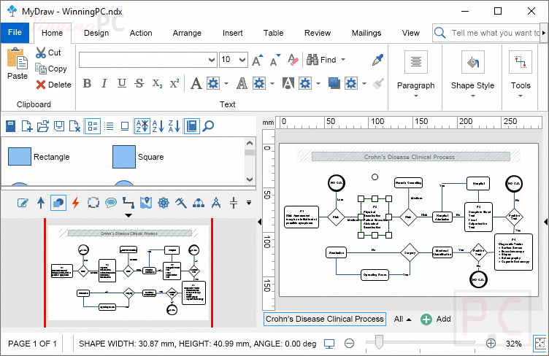Sort library items ascending A-Z
Viewport: 549px width, 356px height.
[158, 126]
